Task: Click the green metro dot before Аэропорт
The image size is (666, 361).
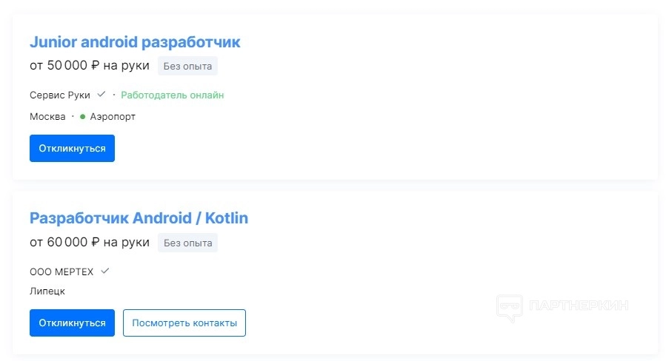Action: 83,117
